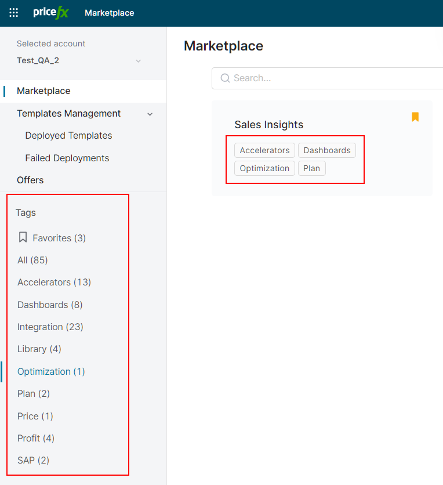Collapse the Templates Management section

(x=150, y=114)
